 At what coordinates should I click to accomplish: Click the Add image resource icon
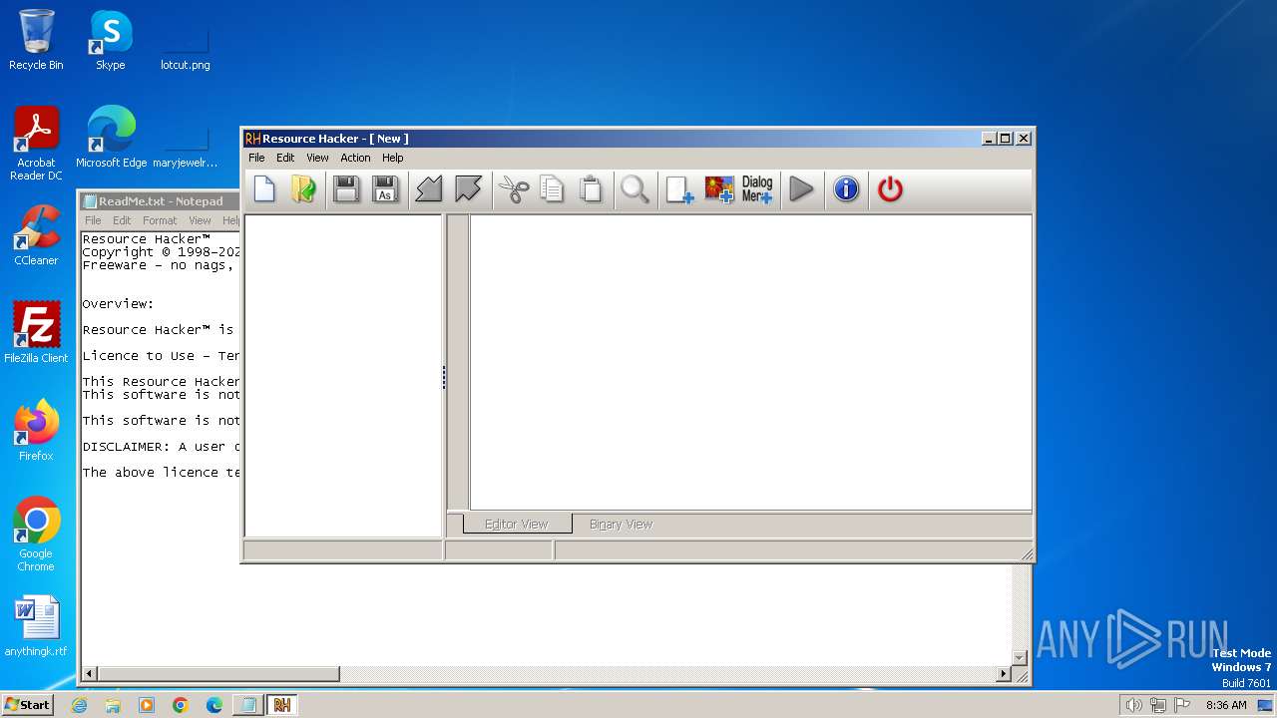(718, 188)
